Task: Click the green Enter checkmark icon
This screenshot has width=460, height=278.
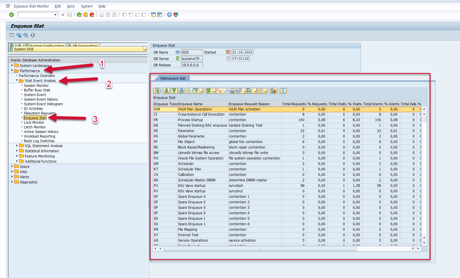Action: [12, 15]
